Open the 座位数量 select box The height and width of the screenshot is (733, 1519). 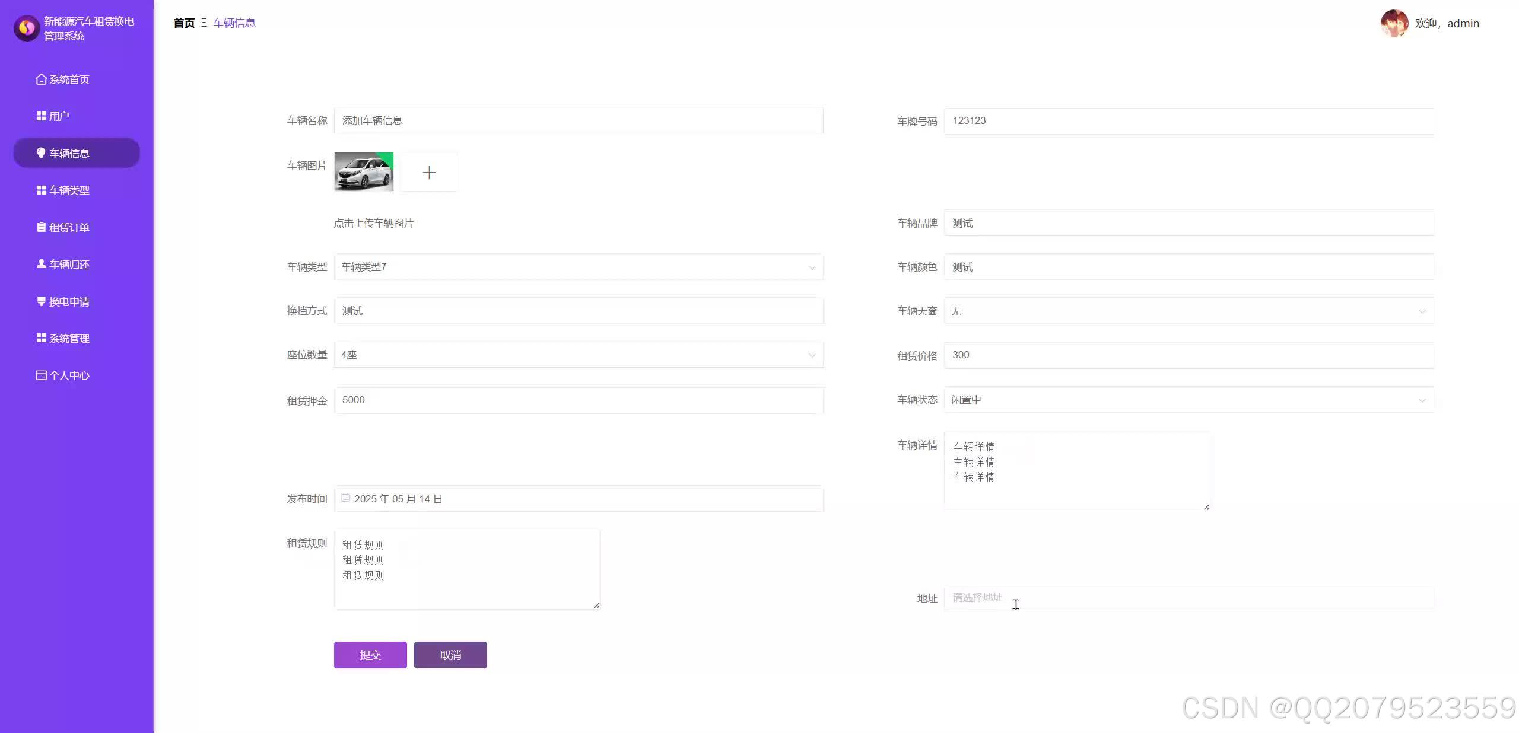coord(578,355)
